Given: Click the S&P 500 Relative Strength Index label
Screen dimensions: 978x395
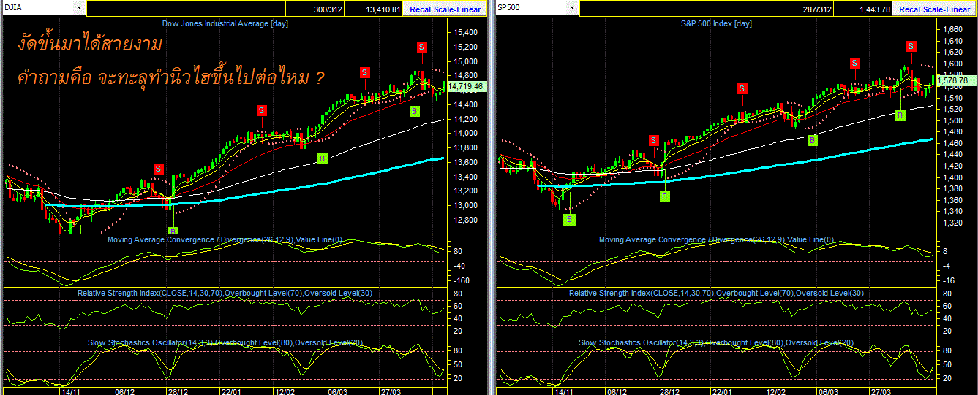Looking at the screenshot, I should (715, 293).
